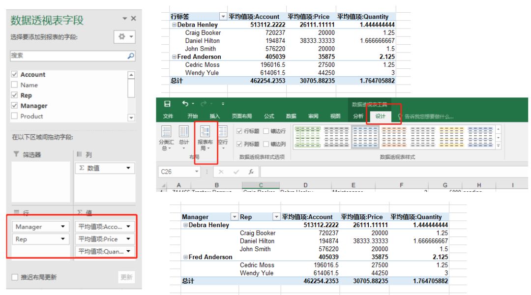
Task: Open quick access toolbar customize arrow
Action: (x=223, y=104)
